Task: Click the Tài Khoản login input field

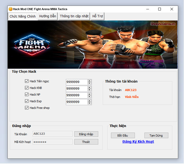Action: tap(53, 134)
